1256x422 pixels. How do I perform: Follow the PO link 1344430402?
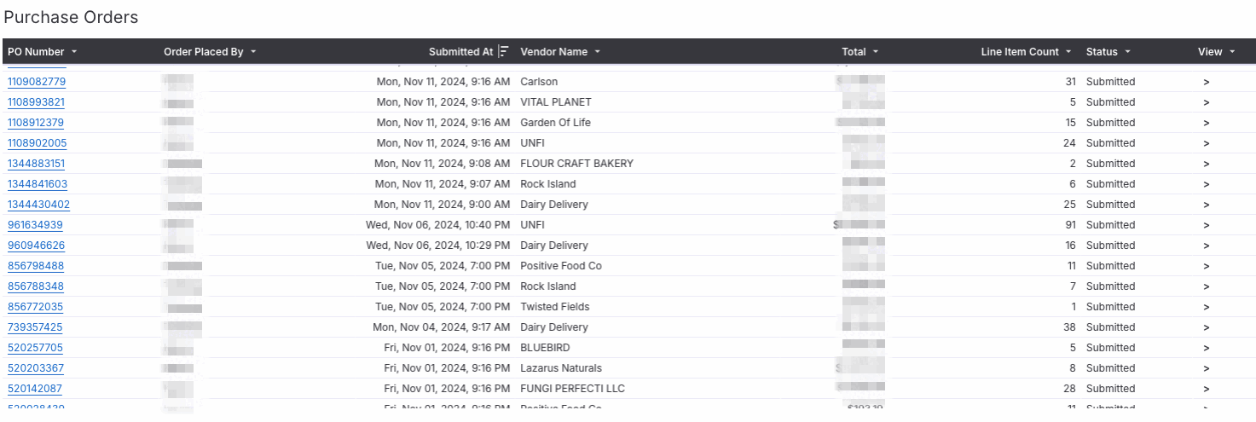tap(38, 205)
